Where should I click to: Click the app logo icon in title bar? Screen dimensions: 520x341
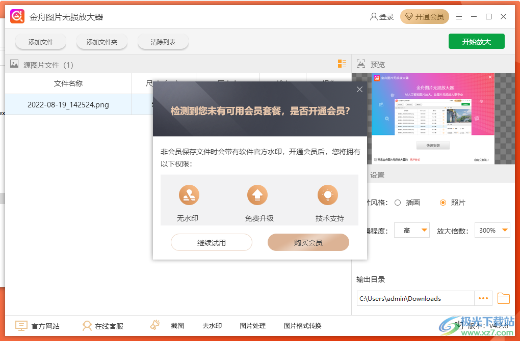pyautogui.click(x=17, y=17)
